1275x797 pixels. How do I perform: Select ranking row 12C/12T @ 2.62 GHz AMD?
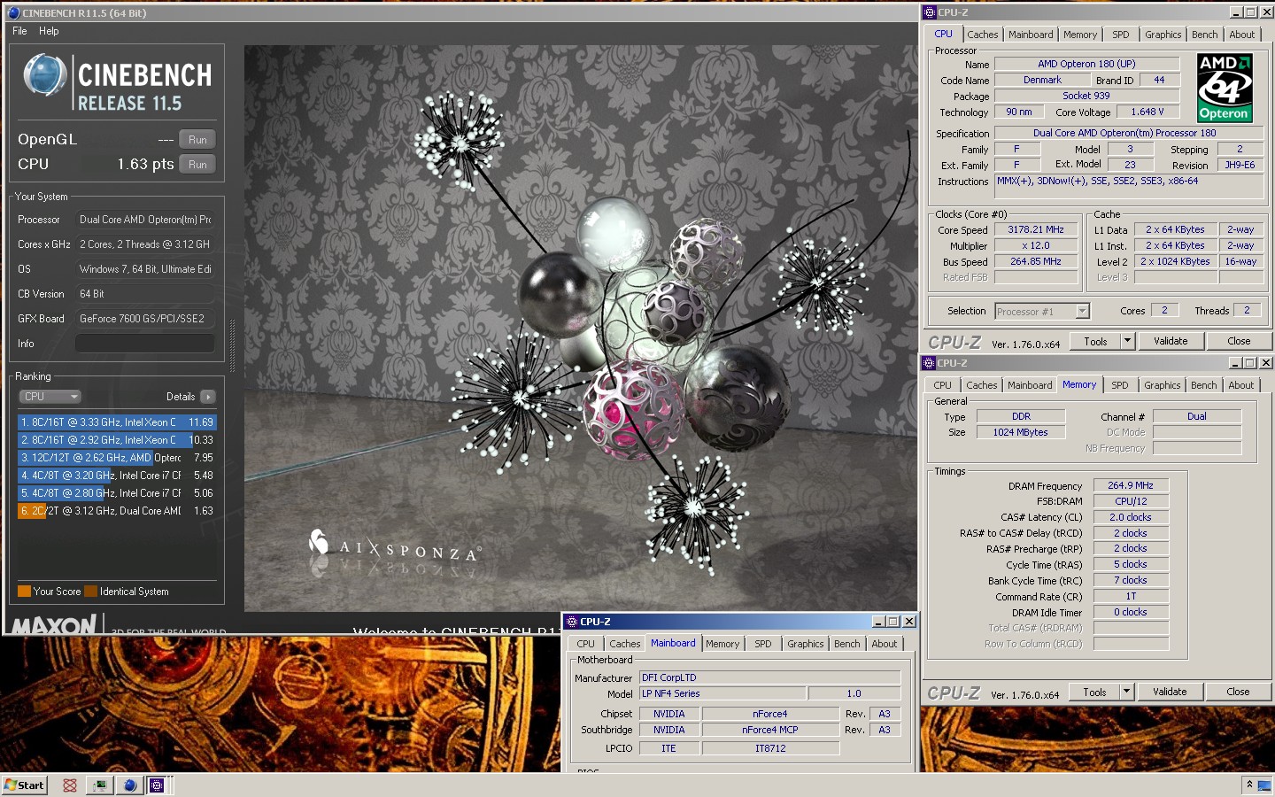(x=117, y=458)
